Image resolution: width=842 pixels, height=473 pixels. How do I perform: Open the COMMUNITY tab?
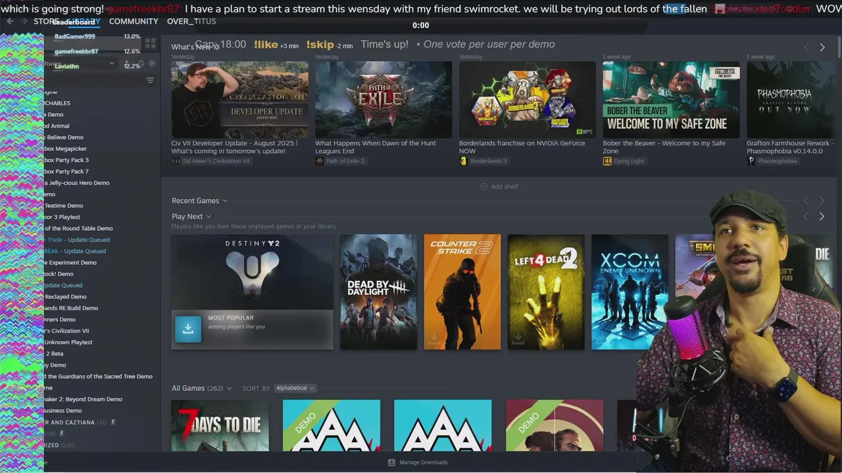(134, 22)
